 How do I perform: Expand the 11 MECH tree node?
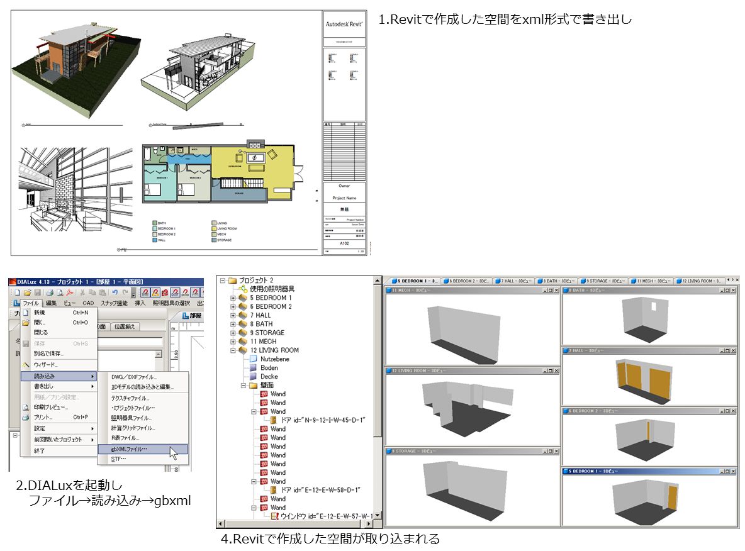point(233,342)
